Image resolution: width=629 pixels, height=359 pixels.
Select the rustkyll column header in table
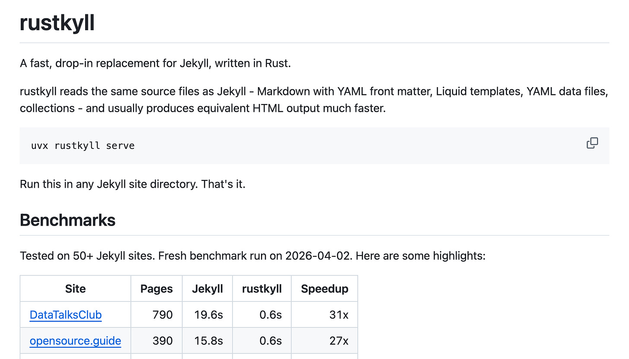[x=262, y=289]
